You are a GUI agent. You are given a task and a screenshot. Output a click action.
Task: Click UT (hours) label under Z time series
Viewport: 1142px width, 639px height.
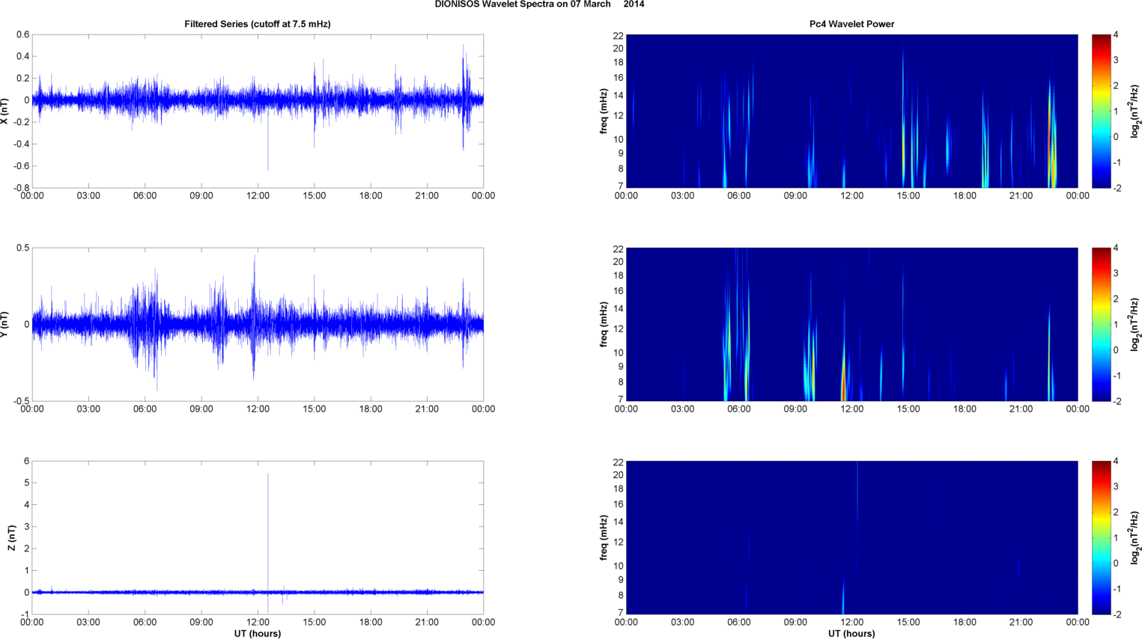point(258,633)
